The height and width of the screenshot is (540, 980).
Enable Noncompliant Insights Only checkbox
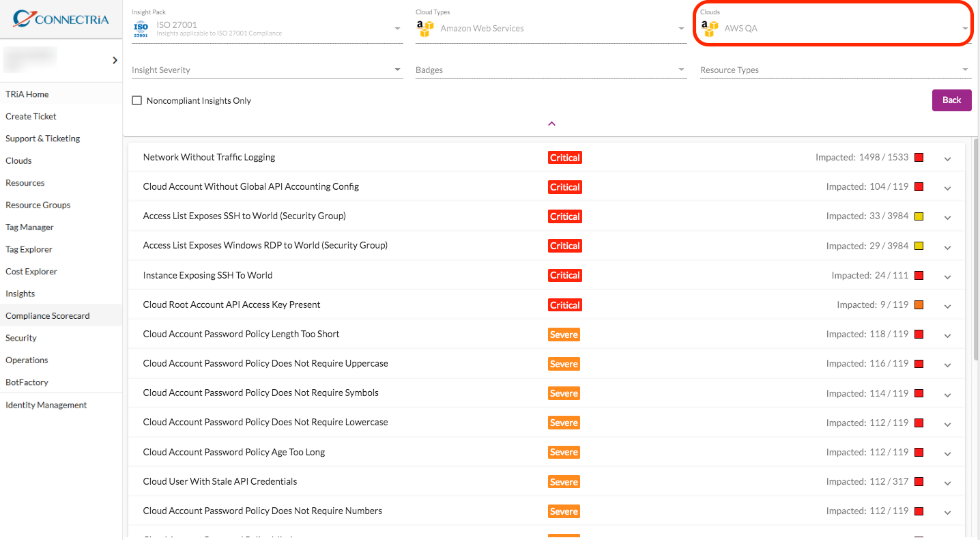click(x=136, y=100)
